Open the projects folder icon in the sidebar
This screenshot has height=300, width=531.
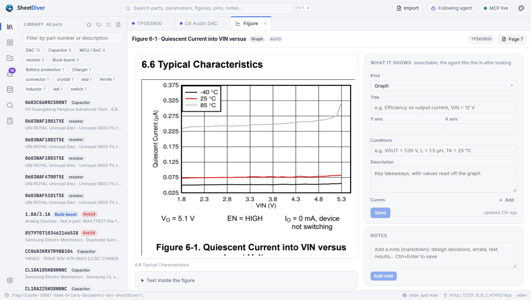coord(10,58)
